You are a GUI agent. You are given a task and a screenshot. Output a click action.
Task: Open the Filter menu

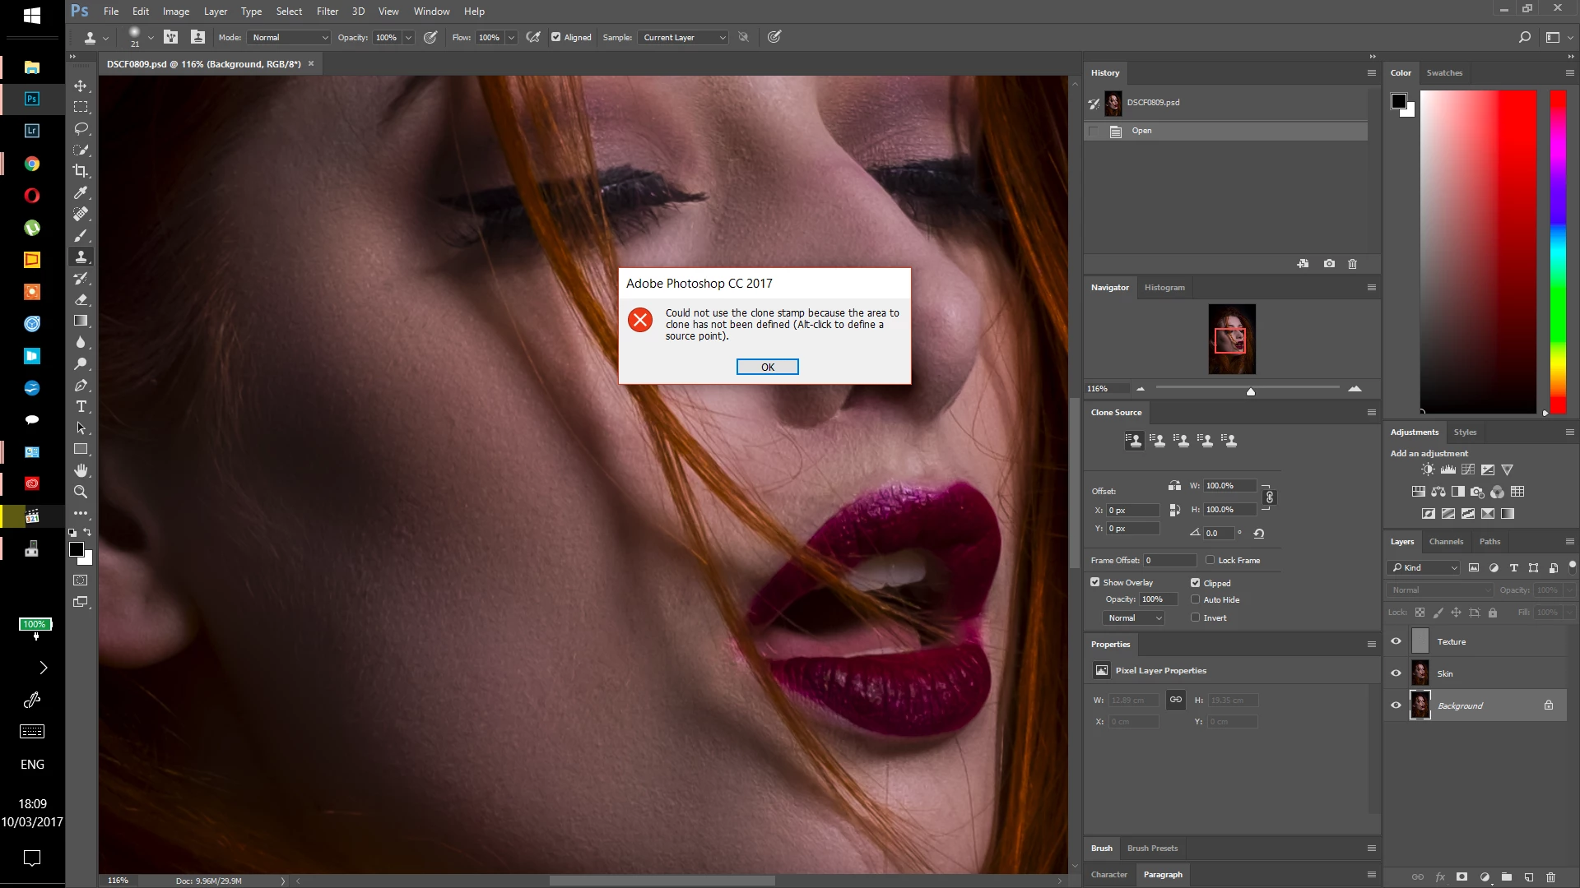click(x=327, y=12)
